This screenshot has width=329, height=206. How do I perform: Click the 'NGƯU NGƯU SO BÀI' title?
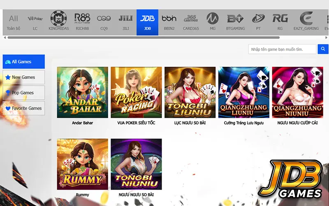[x=136, y=195]
